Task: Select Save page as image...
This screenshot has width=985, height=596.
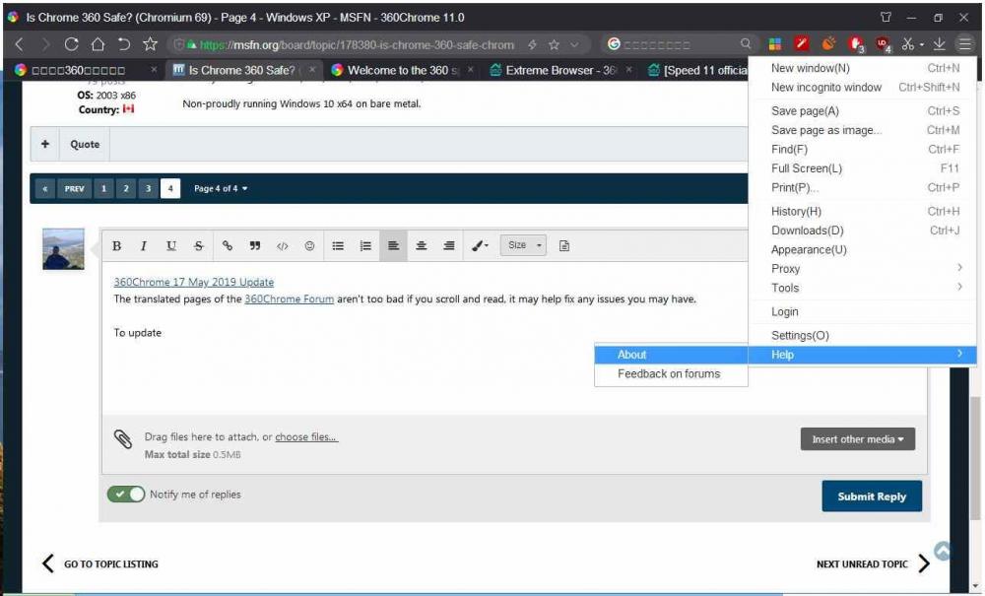Action: coord(862,130)
